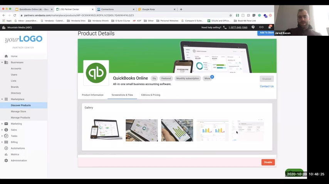329x184 pixels.
Task: Open the last gallery screenshot thumbnail
Action: coord(248,130)
